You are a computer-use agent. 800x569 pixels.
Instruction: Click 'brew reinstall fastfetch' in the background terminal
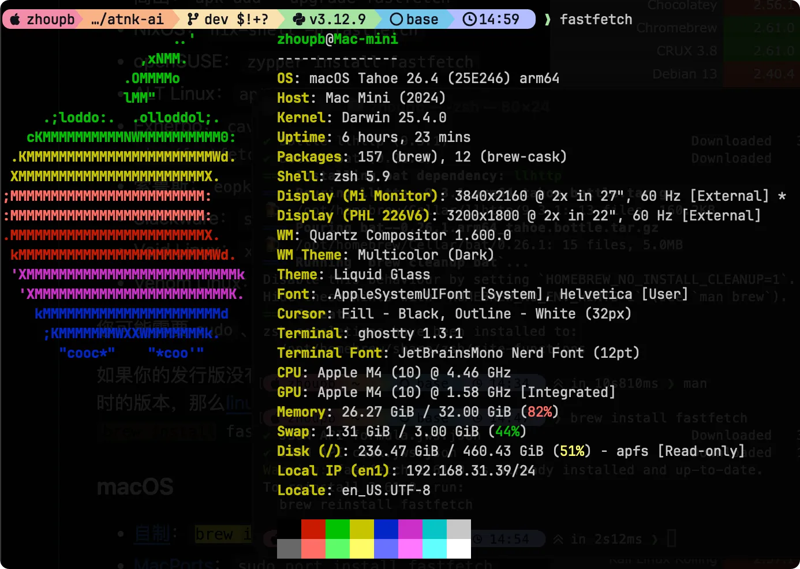[376, 504]
